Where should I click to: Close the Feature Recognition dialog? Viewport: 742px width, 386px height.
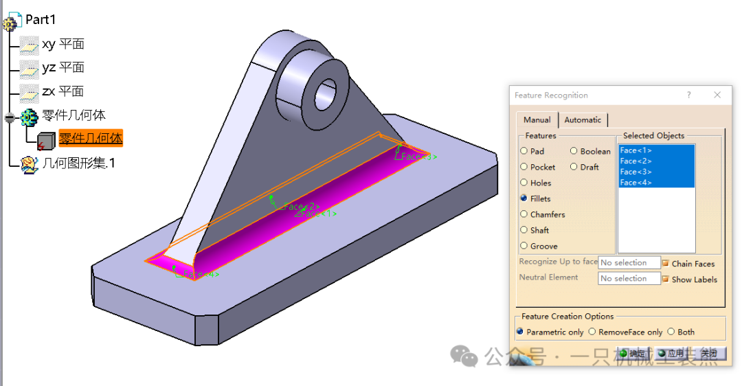717,95
